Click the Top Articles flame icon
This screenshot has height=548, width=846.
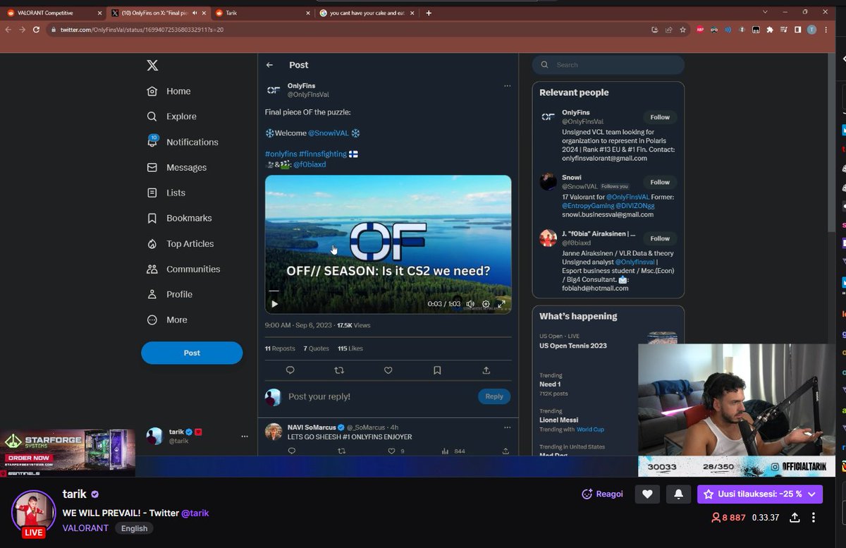[152, 243]
